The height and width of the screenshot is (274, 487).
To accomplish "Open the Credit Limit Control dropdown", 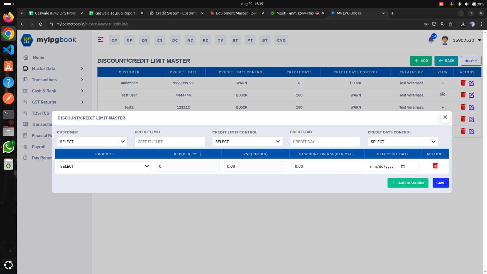I will coord(247,142).
